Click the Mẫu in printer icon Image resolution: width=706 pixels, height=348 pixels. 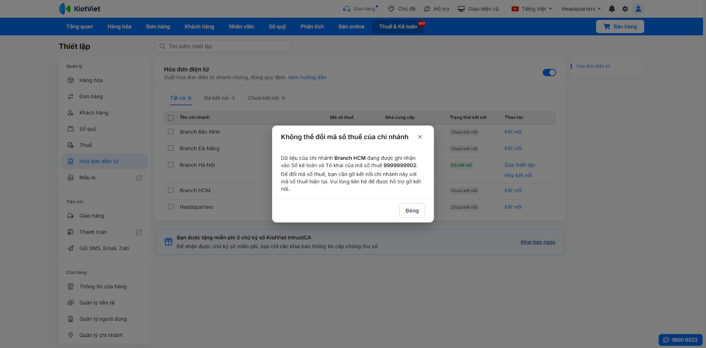tap(71, 178)
